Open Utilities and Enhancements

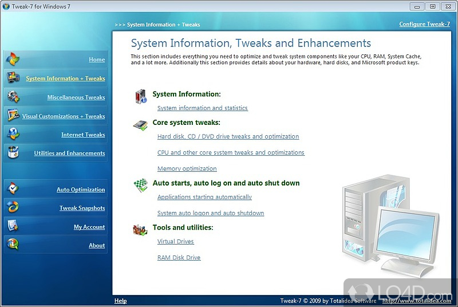(x=69, y=153)
